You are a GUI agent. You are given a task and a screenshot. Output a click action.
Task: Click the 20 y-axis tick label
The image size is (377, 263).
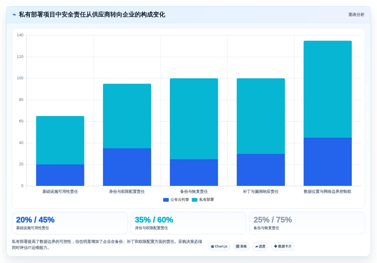21,164
